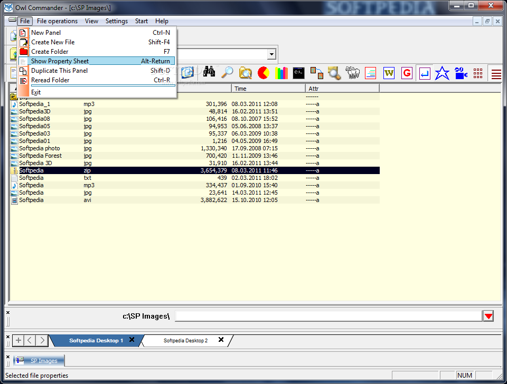The height and width of the screenshot is (384, 507).
Task: Click the red and yellow pie chart icon
Action: tap(264, 73)
